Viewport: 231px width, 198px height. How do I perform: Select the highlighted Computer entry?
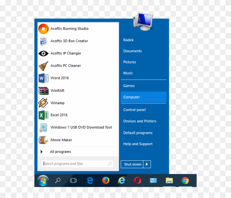coord(144,97)
